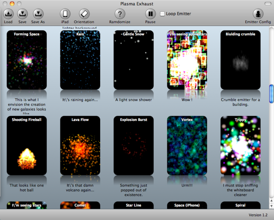
Task: Select the Vortex emitter thumbnail
Action: click(x=187, y=145)
